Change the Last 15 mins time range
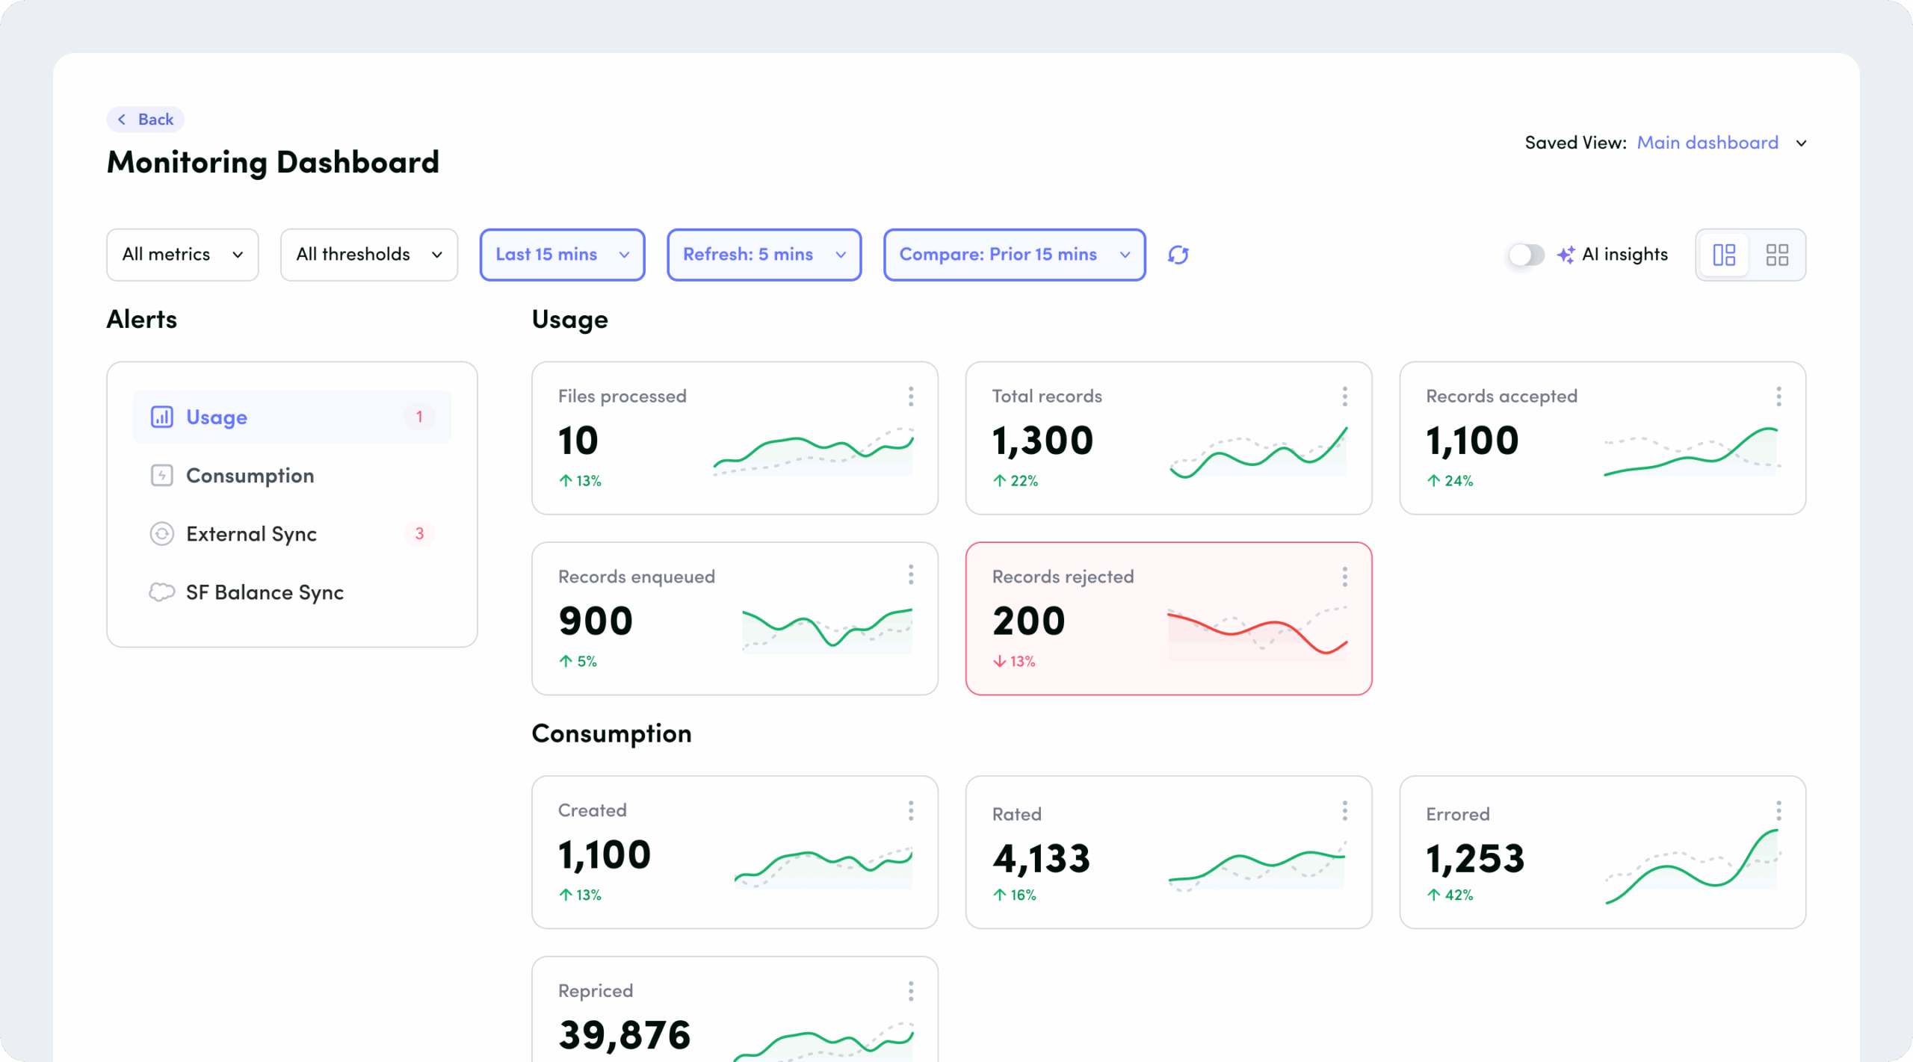The width and height of the screenshot is (1913, 1062). [x=562, y=255]
